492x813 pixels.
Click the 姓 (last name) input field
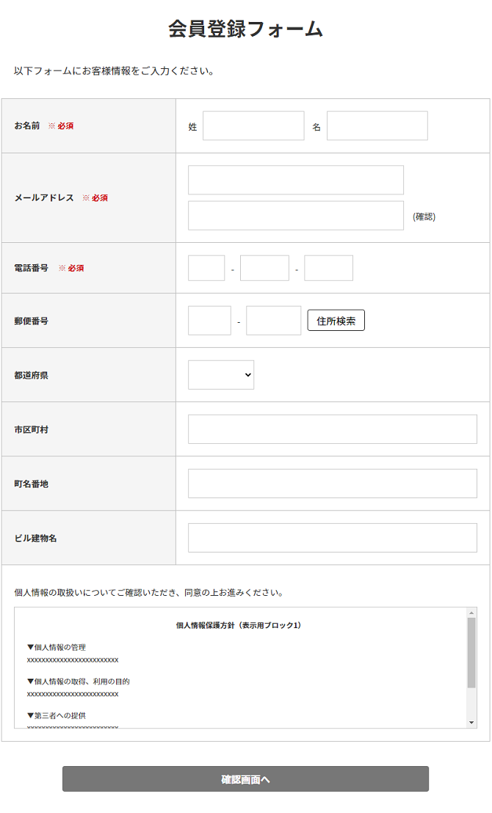coord(253,125)
